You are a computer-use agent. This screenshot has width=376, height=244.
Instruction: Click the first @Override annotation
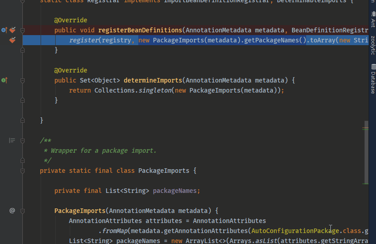71,20
